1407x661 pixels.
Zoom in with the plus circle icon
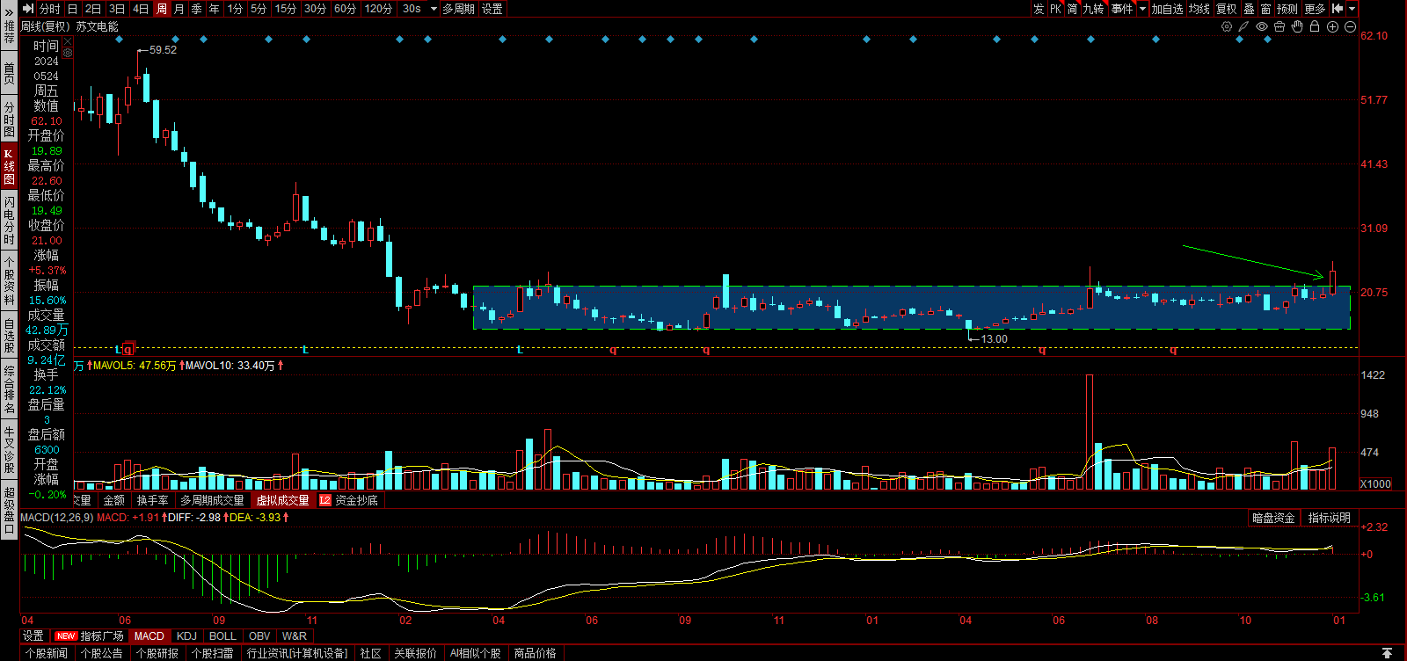tap(1332, 26)
